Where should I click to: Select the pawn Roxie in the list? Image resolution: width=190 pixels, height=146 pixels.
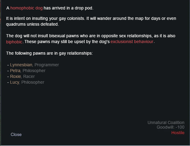16,76
